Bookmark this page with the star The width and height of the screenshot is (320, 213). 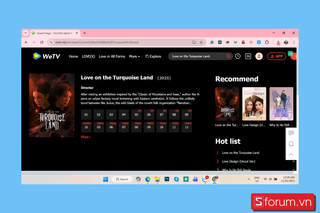coord(201,42)
